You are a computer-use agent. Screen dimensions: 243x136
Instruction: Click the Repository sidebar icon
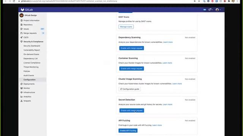point(21,25)
